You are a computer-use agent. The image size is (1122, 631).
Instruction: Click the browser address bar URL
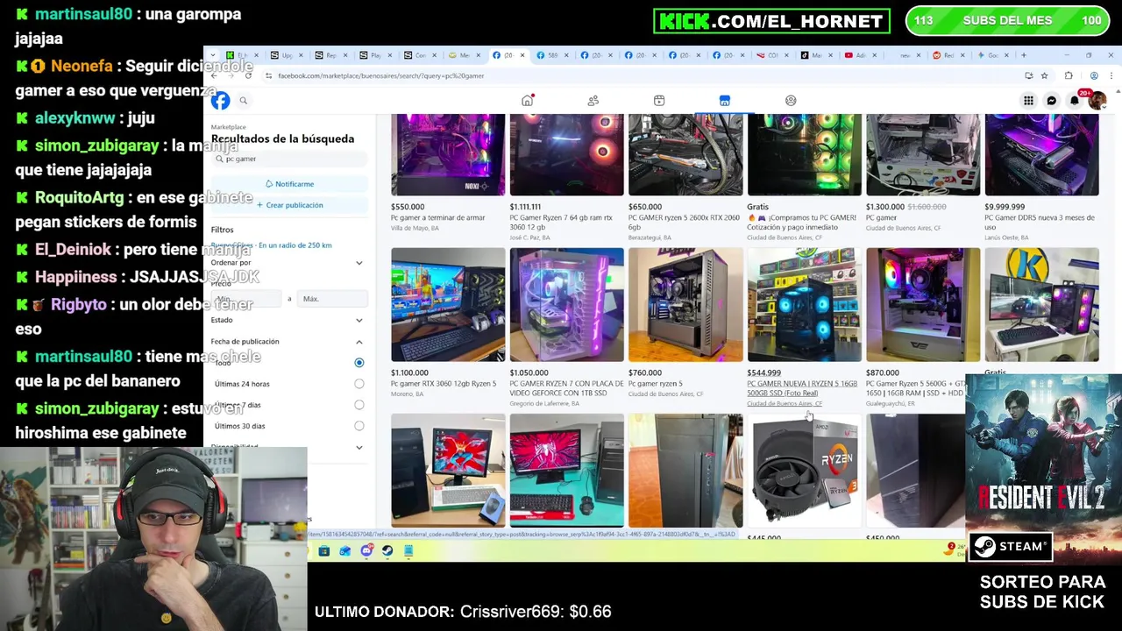(x=381, y=76)
